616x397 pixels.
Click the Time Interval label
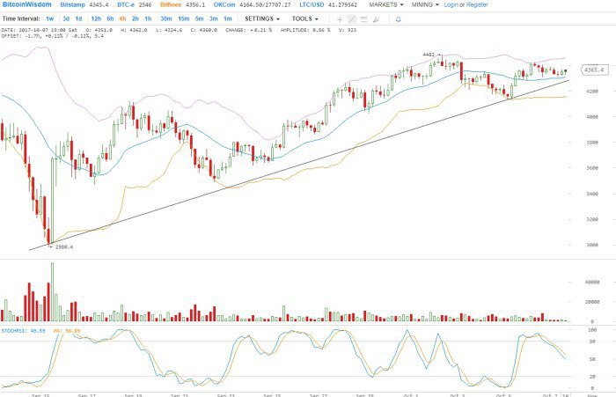tap(21, 18)
